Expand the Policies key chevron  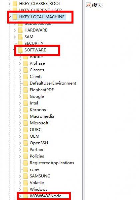20,156
